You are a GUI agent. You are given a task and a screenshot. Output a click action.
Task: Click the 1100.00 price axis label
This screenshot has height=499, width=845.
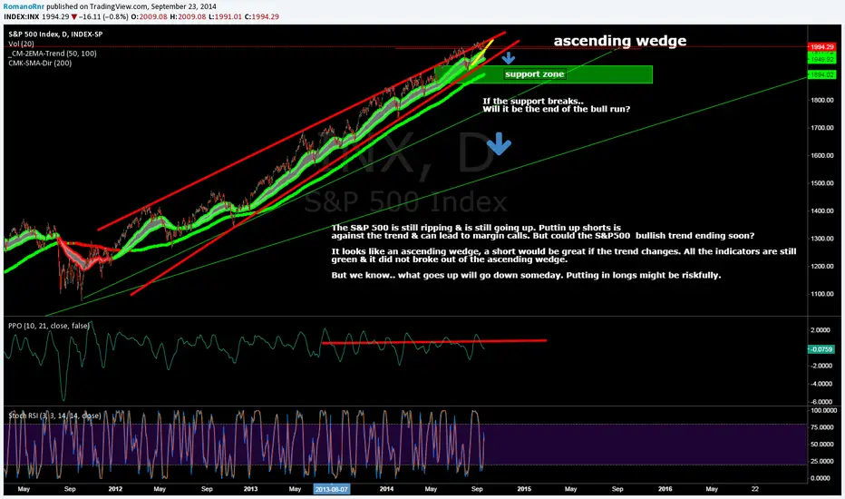click(x=822, y=294)
